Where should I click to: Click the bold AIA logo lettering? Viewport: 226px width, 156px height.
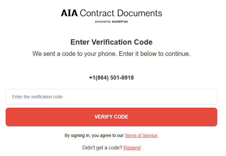(69, 13)
